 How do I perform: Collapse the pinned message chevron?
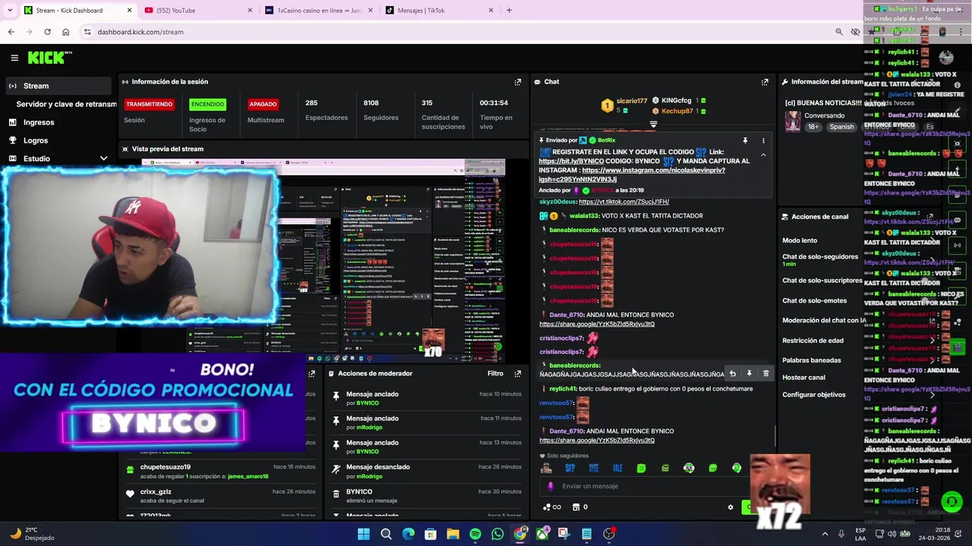763,155
